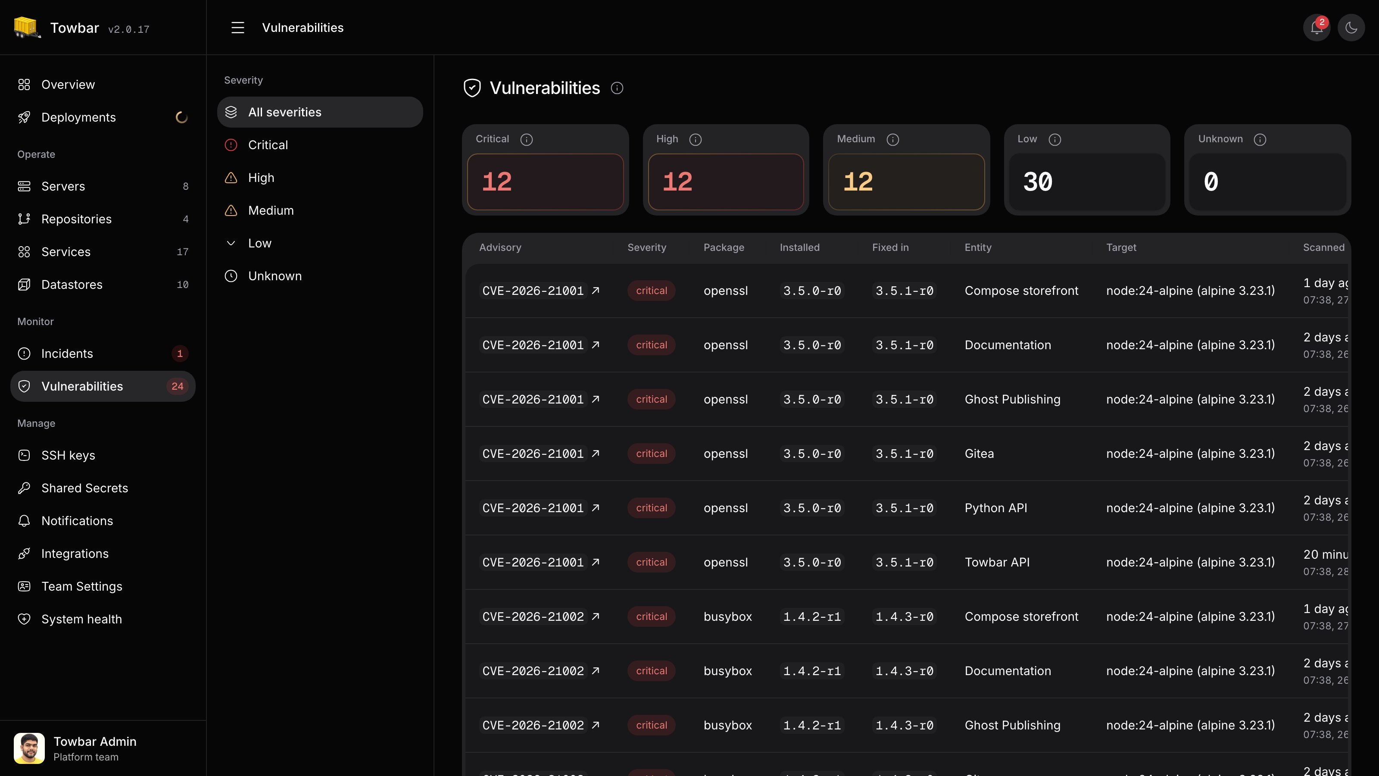This screenshot has width=1379, height=776.
Task: Open Datastores section
Action: point(103,285)
